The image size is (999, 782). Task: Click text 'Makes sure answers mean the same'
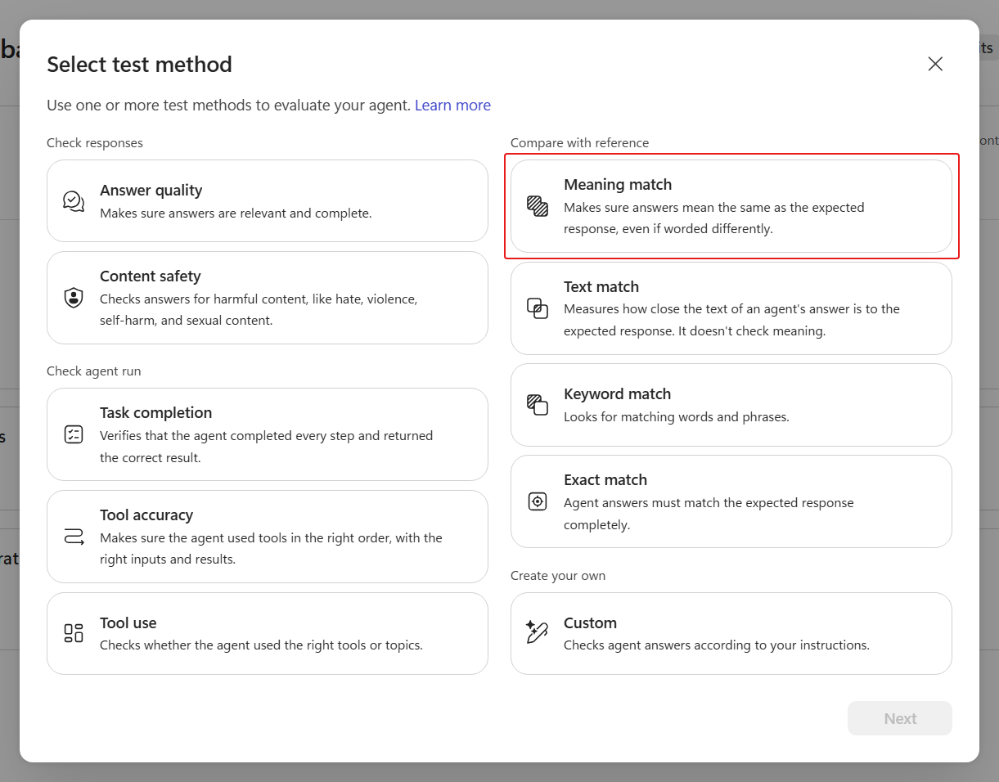[662, 208]
